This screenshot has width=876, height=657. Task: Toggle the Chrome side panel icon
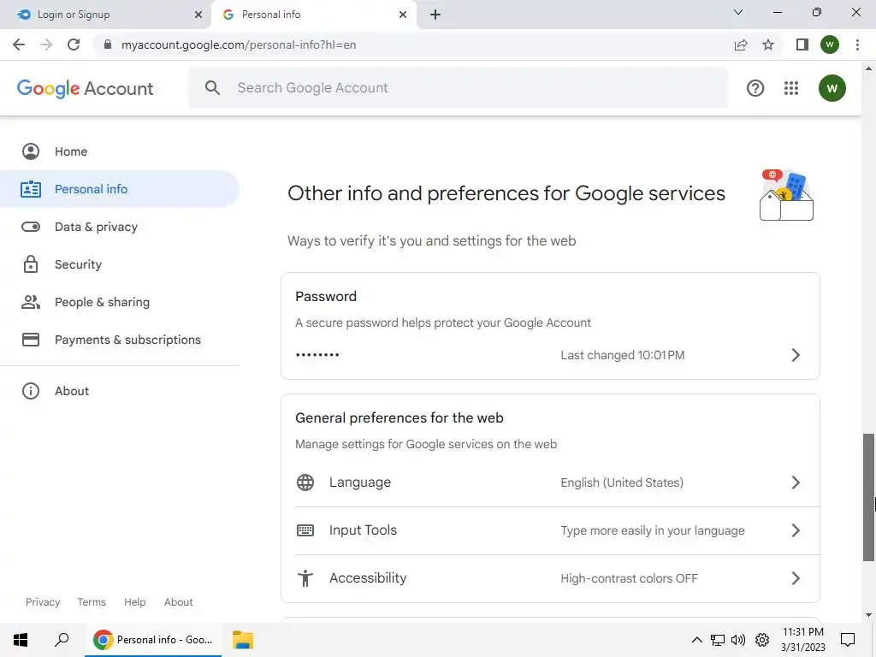click(802, 44)
